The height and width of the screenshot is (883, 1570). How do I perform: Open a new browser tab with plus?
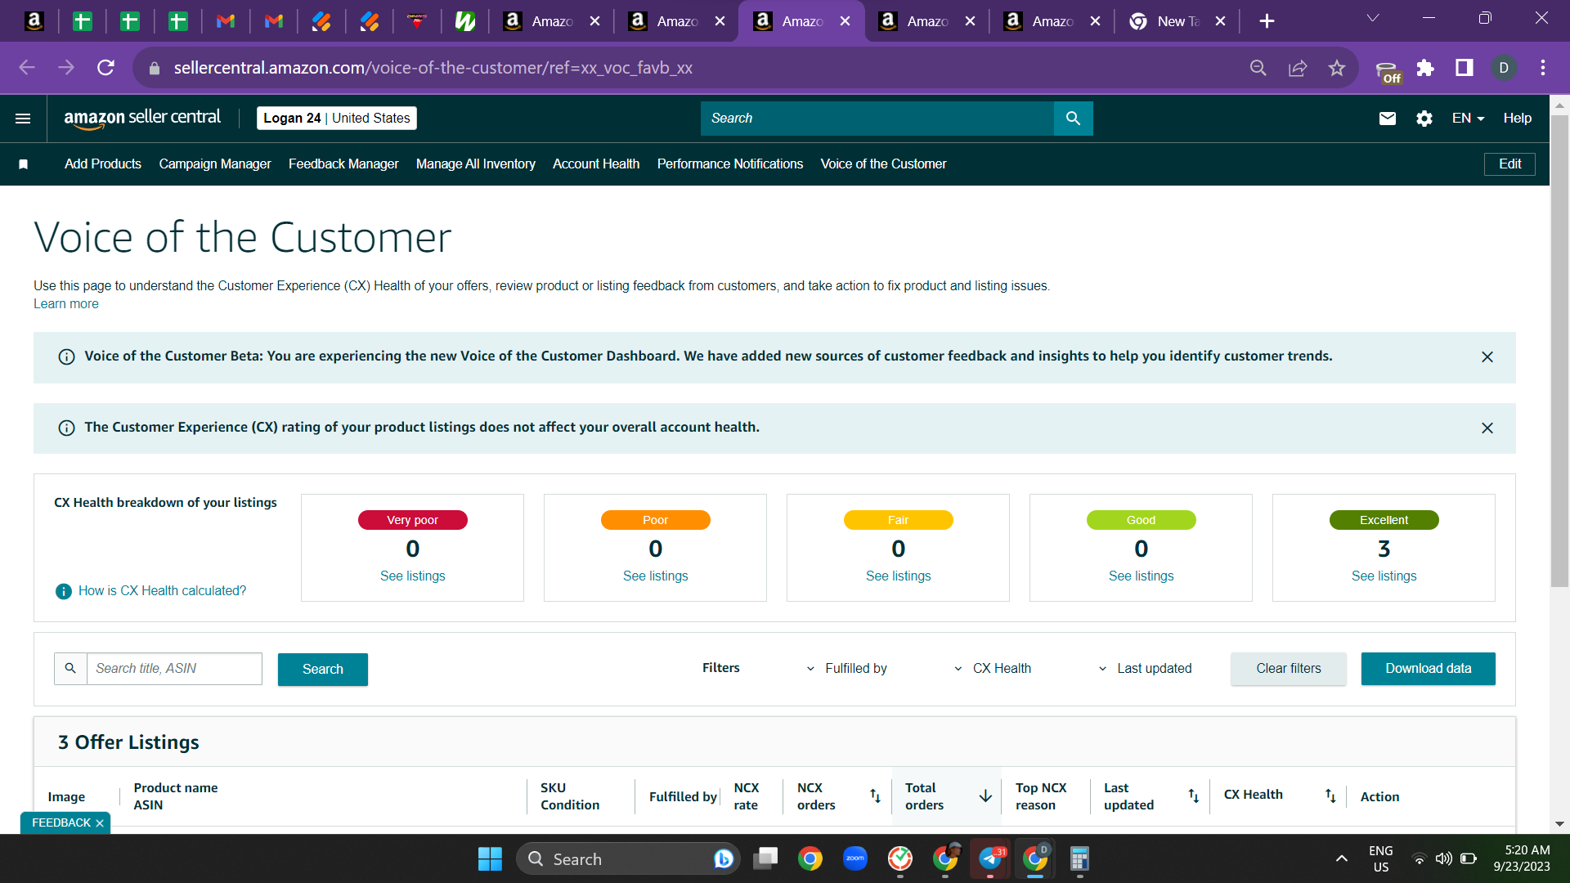(x=1267, y=21)
